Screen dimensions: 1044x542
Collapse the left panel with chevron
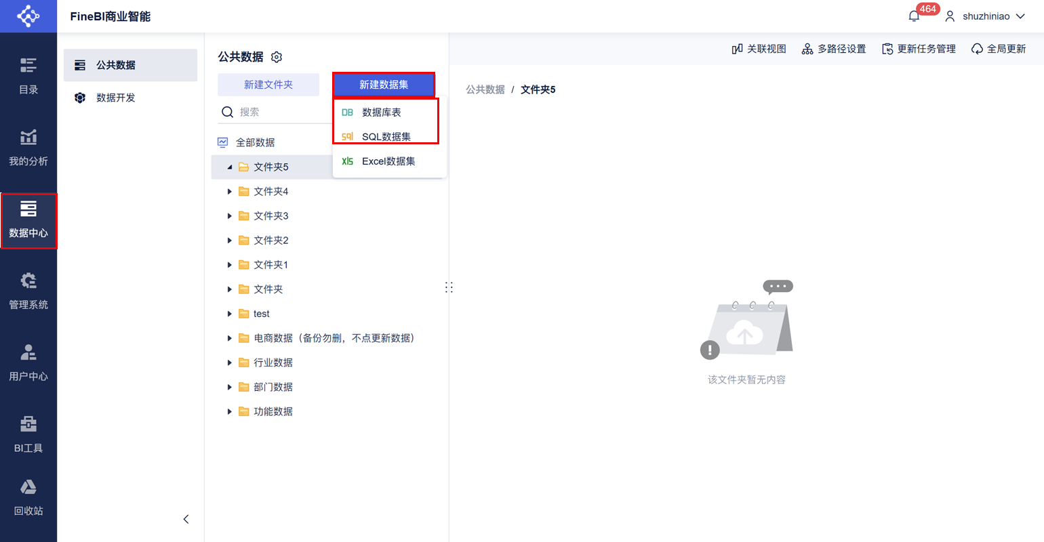[x=186, y=519]
